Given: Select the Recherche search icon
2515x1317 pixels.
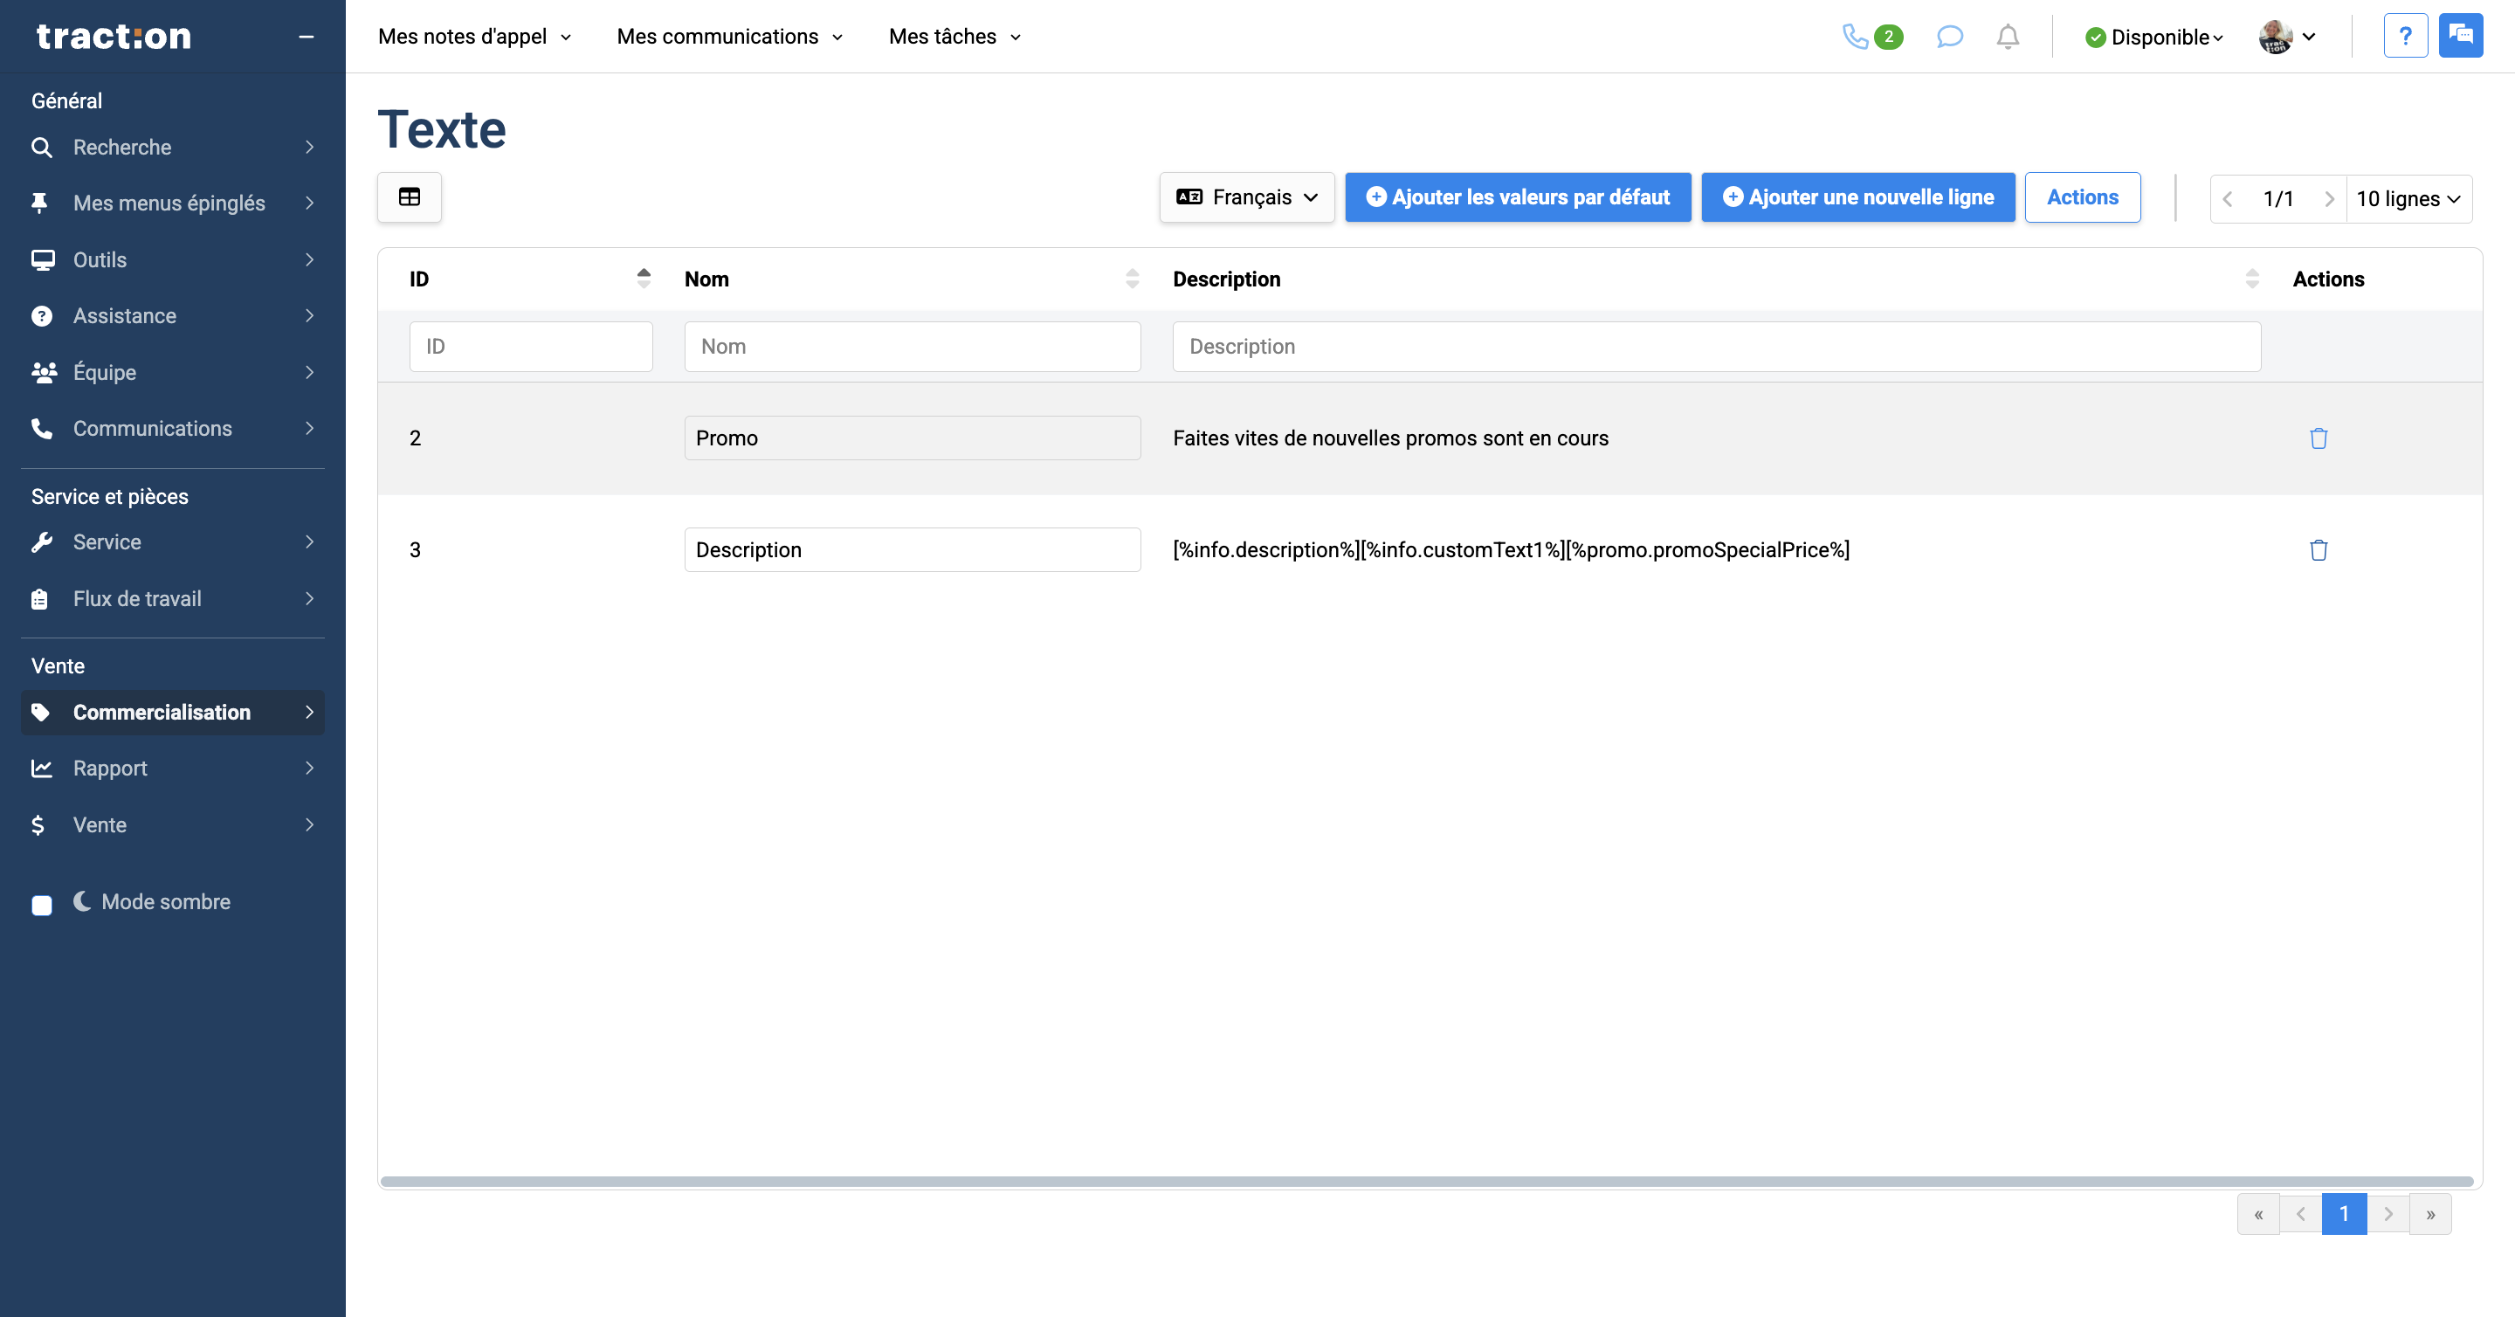Looking at the screenshot, I should (42, 147).
